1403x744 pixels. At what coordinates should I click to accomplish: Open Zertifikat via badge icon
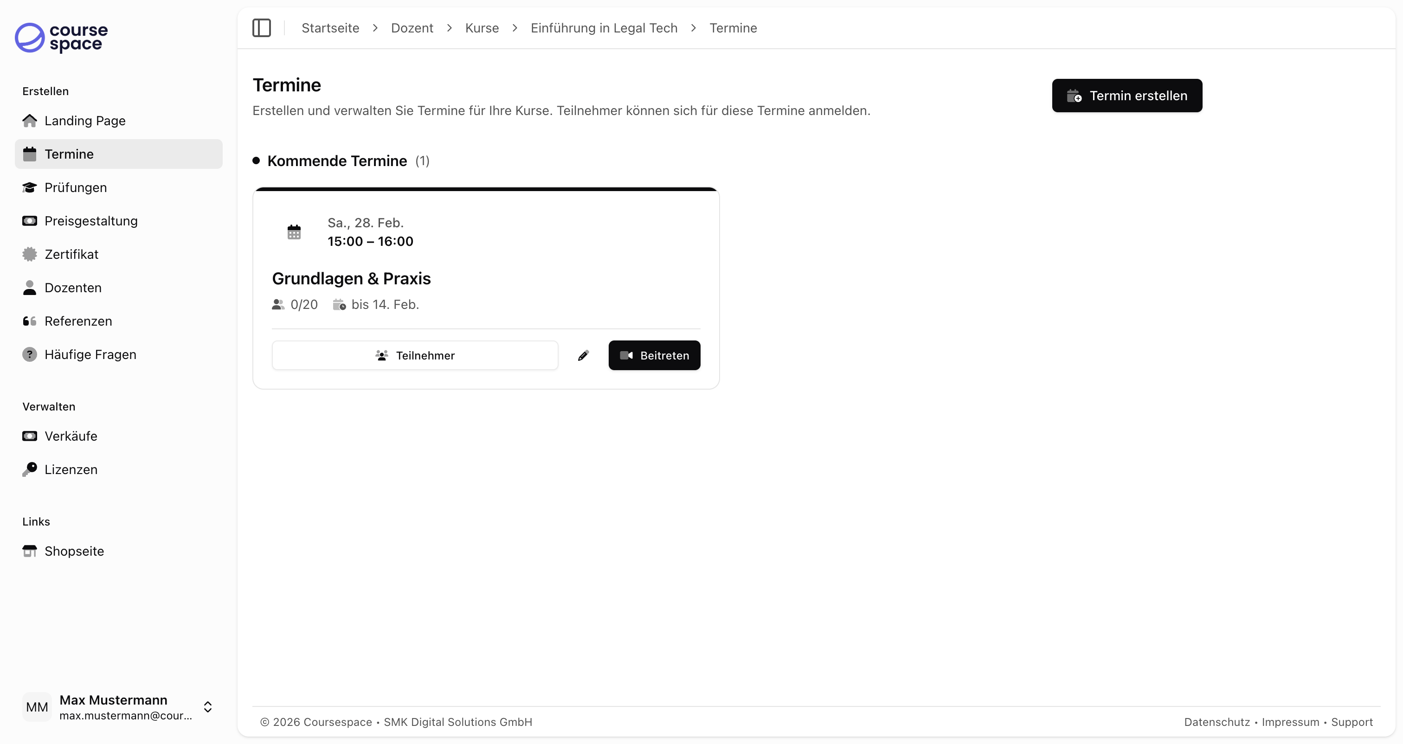pos(29,254)
